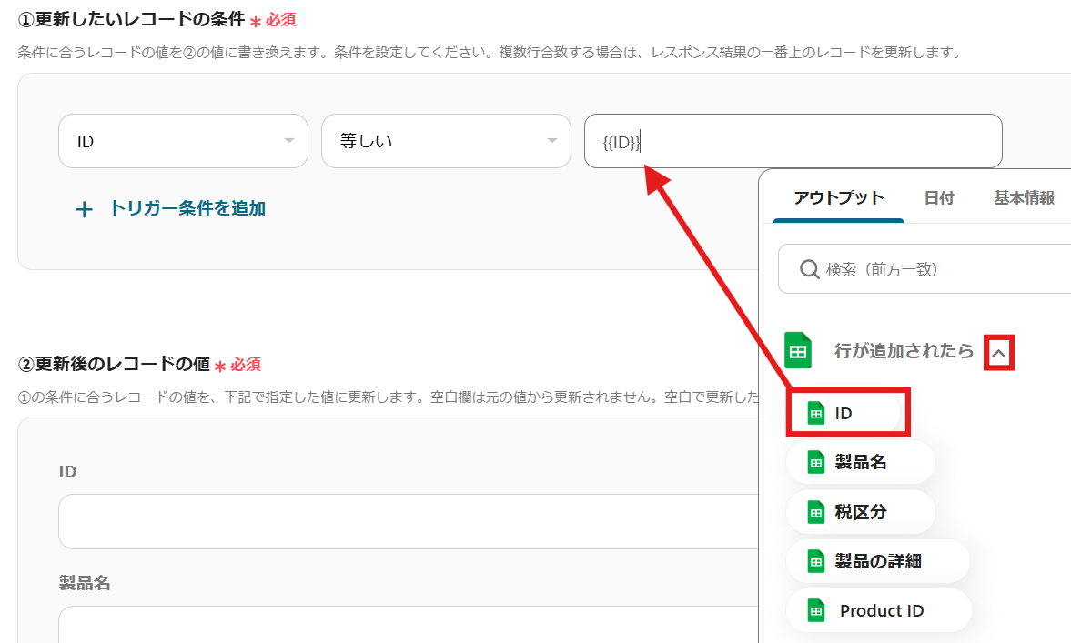Click the plus icon beside トリガー条件を追加
This screenshot has height=643, width=1071.
pos(84,209)
